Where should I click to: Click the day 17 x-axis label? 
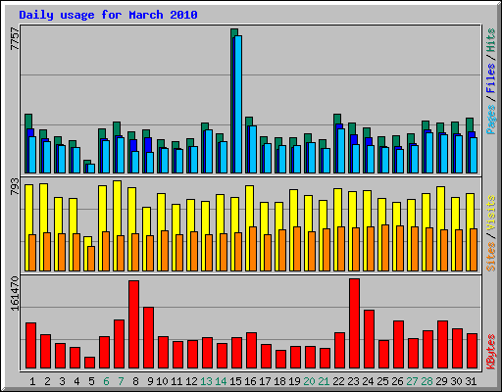click(265, 381)
